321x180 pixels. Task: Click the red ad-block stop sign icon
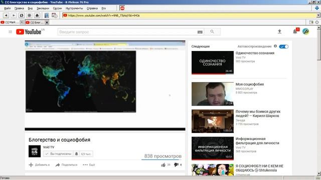122,8
